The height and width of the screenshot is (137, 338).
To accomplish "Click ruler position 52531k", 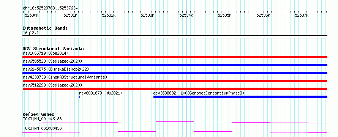I will [70, 15].
